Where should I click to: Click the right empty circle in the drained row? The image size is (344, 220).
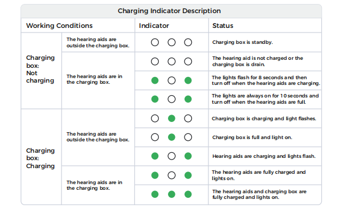point(188,62)
